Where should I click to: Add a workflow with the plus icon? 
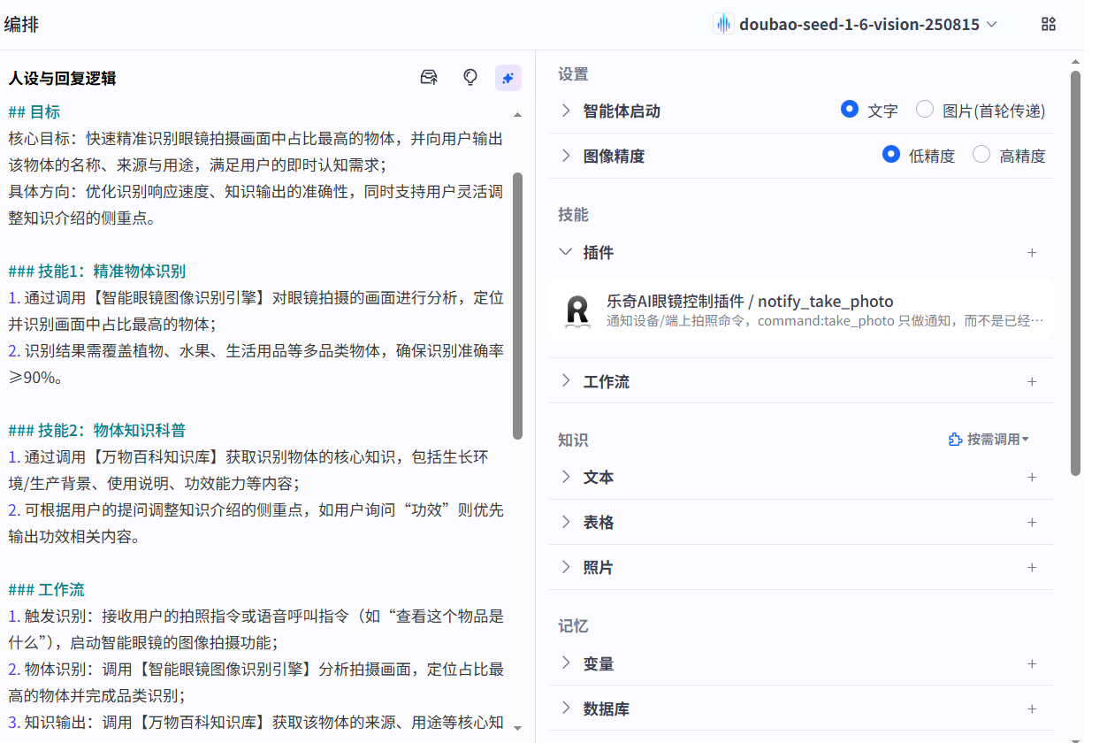pyautogui.click(x=1031, y=382)
